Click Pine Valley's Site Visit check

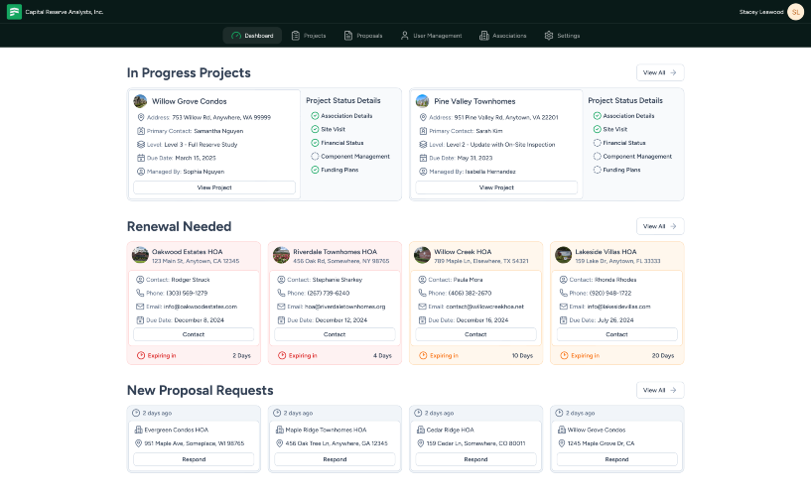[x=597, y=129]
